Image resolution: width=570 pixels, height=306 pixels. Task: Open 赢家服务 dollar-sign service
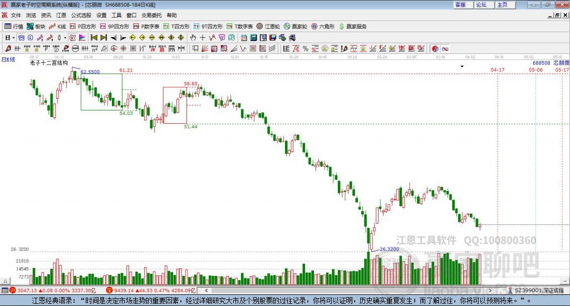352,27
